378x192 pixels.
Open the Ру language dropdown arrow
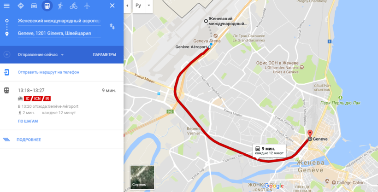click(x=149, y=6)
